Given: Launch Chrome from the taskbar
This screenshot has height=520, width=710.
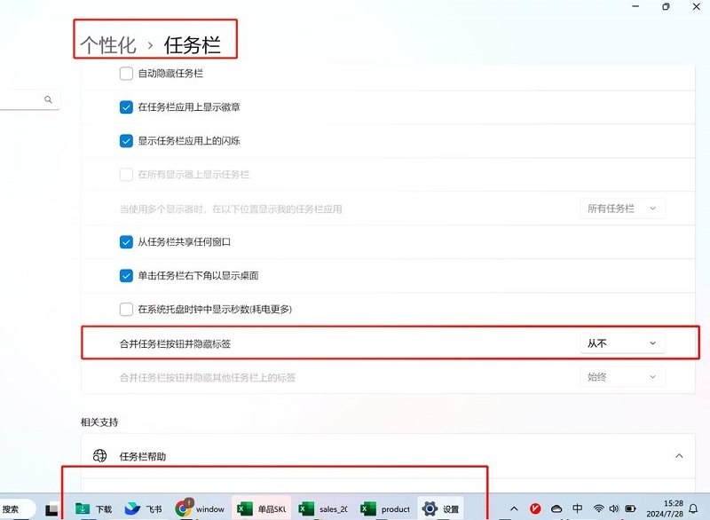Looking at the screenshot, I should pos(184,508).
